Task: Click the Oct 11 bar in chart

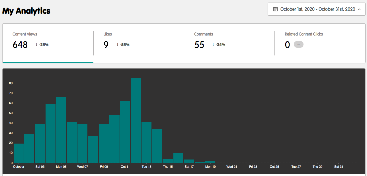Action: pyautogui.click(x=125, y=132)
